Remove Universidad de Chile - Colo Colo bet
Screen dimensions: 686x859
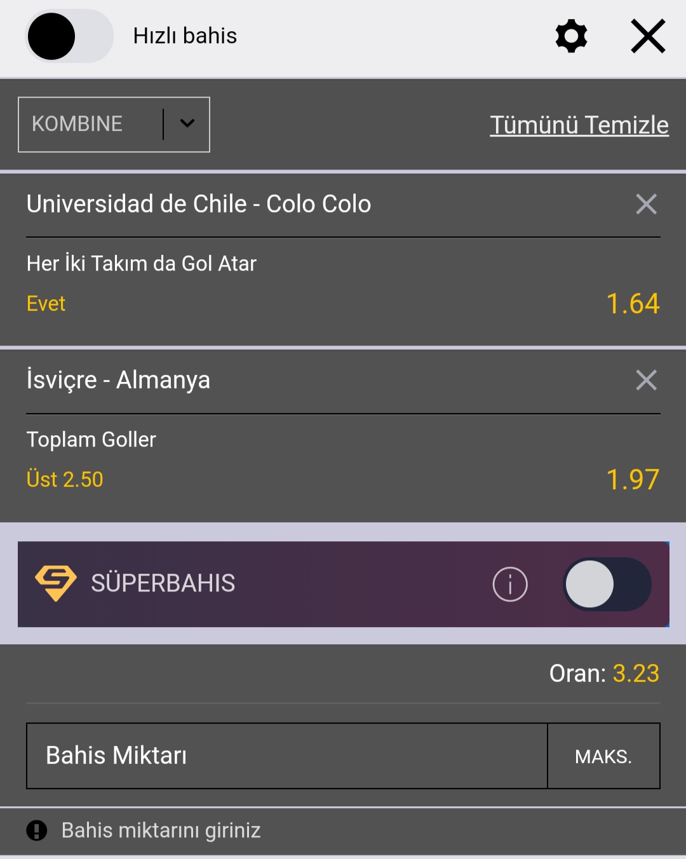tap(646, 204)
